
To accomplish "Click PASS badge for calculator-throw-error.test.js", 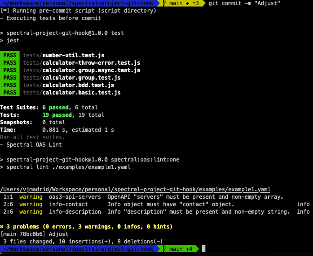I will point(10,63).
